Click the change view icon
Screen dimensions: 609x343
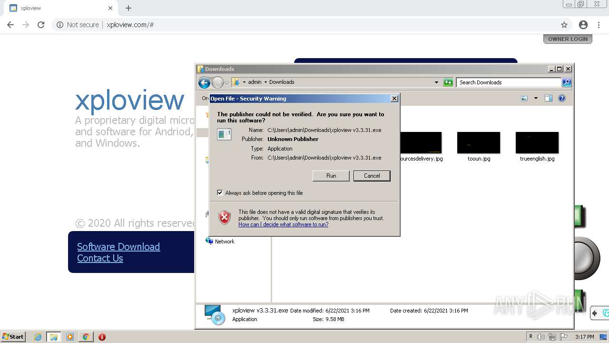click(x=524, y=98)
